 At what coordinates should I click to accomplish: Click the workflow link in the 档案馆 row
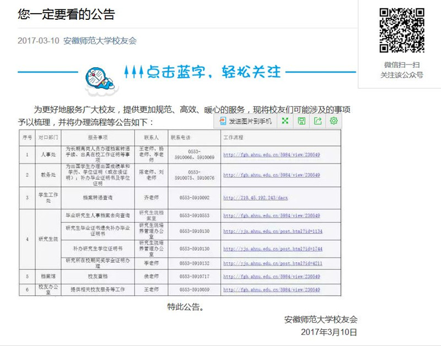tap(271, 277)
